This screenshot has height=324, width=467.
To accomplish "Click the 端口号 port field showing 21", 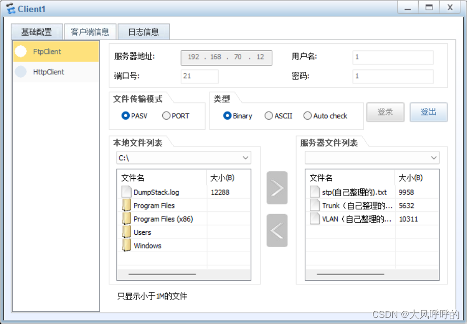I will pos(199,76).
